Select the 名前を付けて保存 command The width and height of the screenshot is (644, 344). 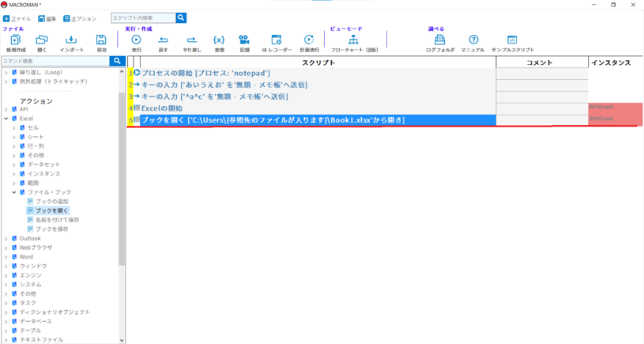[x=57, y=220]
